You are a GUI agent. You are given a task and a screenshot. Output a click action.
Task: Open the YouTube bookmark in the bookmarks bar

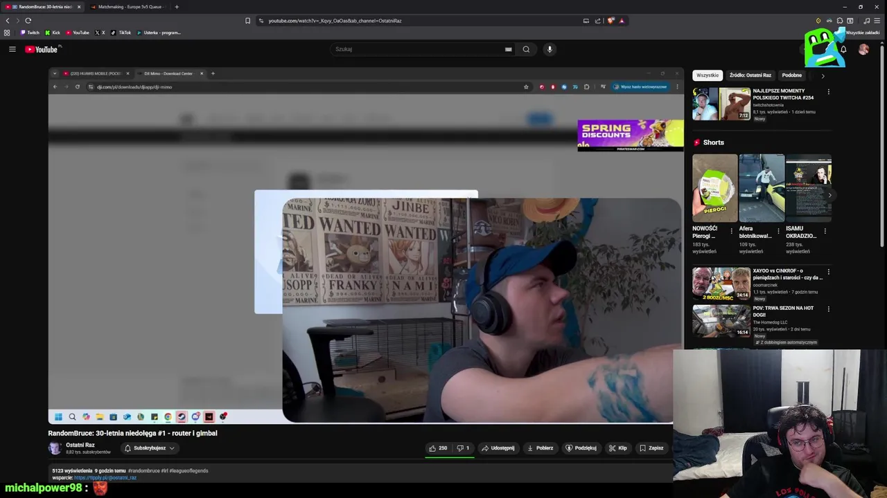pos(78,33)
